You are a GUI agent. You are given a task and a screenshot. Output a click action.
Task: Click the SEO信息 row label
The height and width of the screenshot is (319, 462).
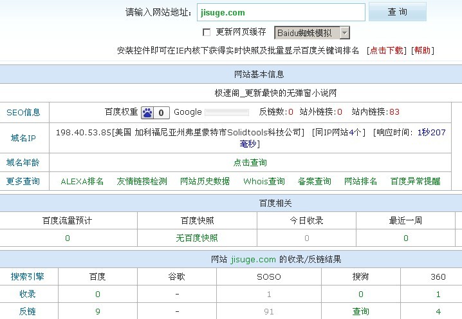coord(23,112)
